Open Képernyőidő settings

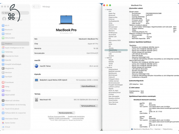(8, 95)
